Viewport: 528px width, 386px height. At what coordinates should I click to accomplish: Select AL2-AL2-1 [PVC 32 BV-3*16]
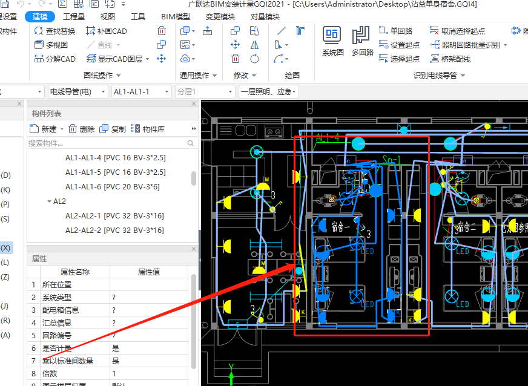click(x=114, y=216)
